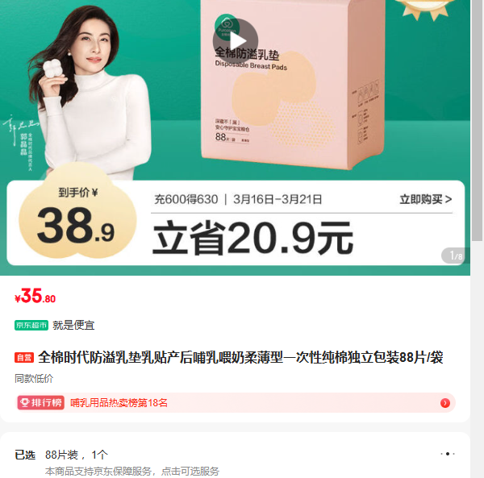484x478 pixels.
Task: Click the 京东超市 green tag
Action: pyautogui.click(x=31, y=325)
